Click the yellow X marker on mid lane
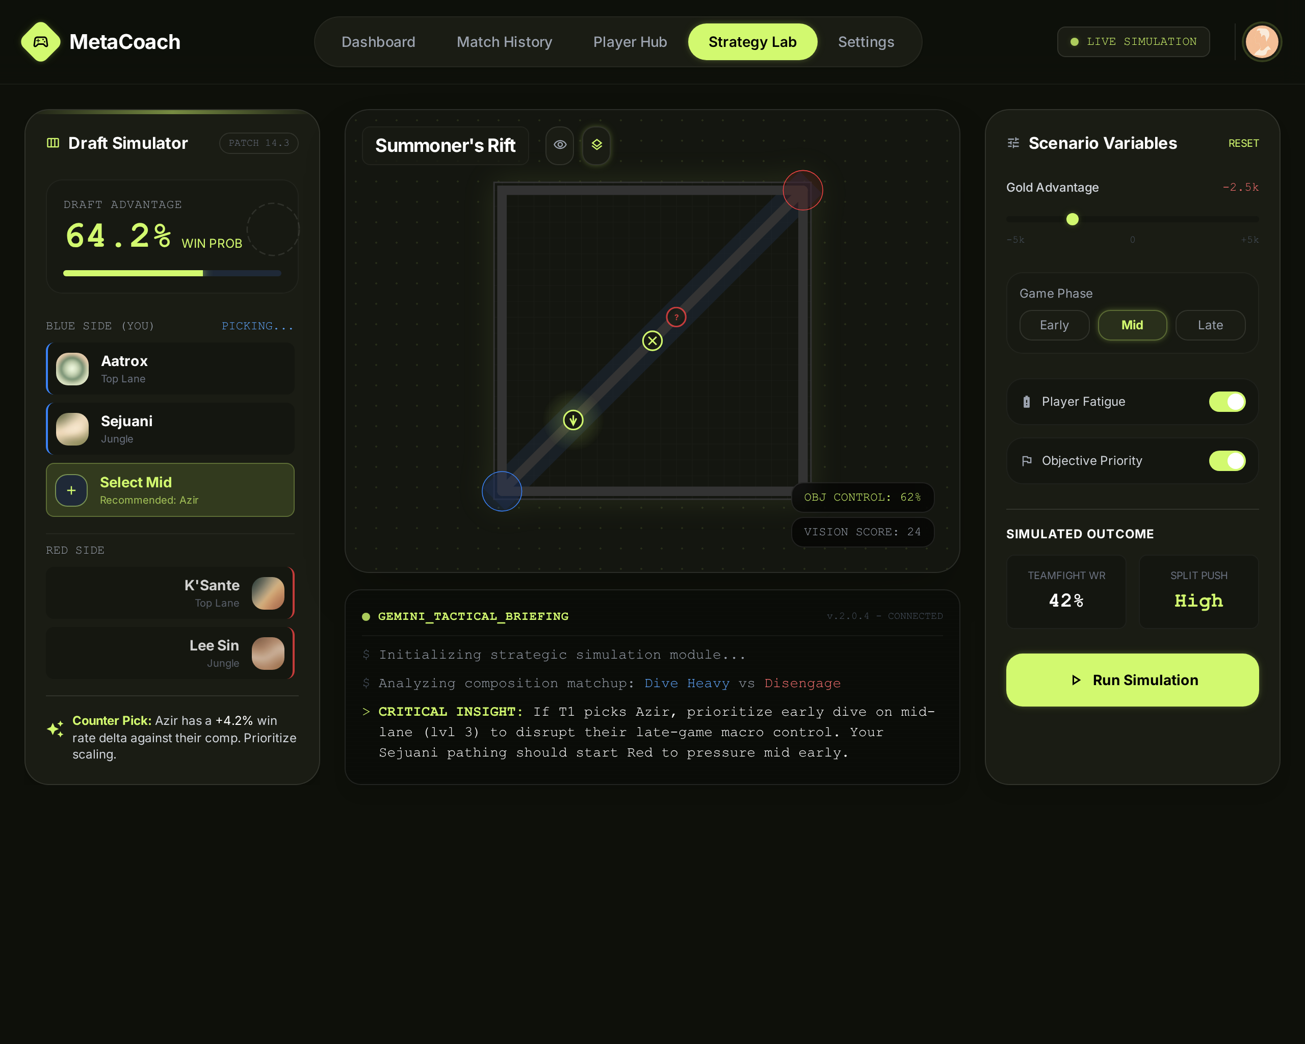Screen dimensions: 1305x1044 [652, 342]
